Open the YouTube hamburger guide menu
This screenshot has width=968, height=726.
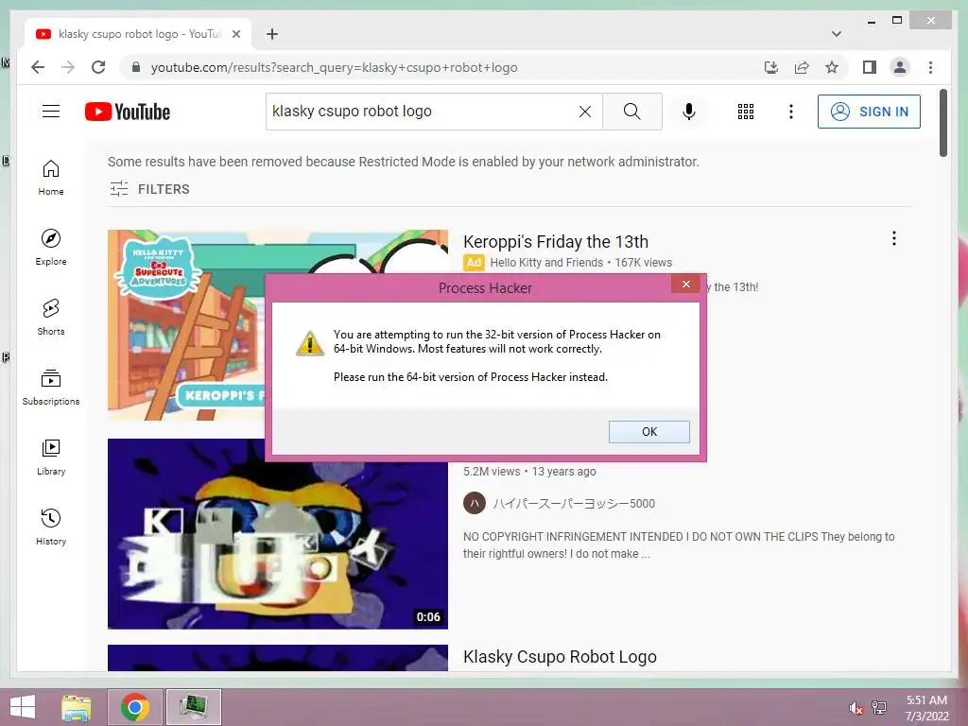pos(51,112)
